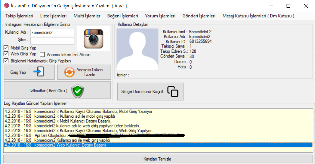This screenshot has height=164, width=315.
Task: Click the Kayıtları Temizle button
Action: point(158,159)
